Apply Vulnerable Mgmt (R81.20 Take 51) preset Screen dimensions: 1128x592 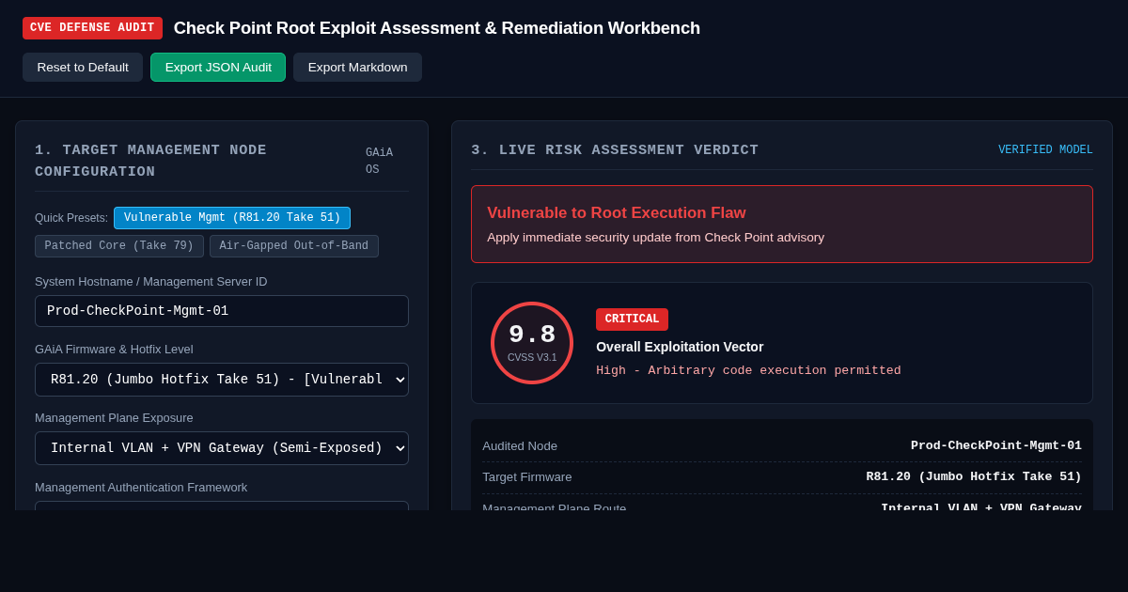[232, 218]
